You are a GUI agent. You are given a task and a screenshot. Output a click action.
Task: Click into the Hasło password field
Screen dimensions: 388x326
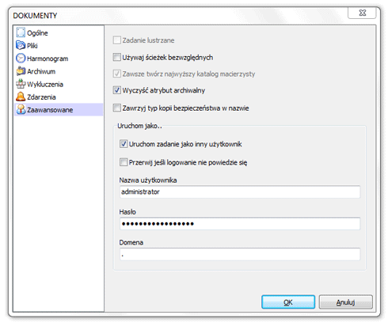(240, 224)
